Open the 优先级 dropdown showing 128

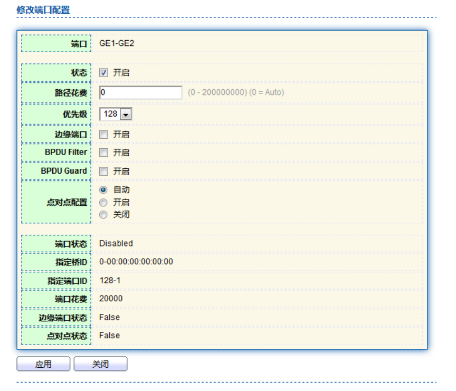[x=116, y=114]
